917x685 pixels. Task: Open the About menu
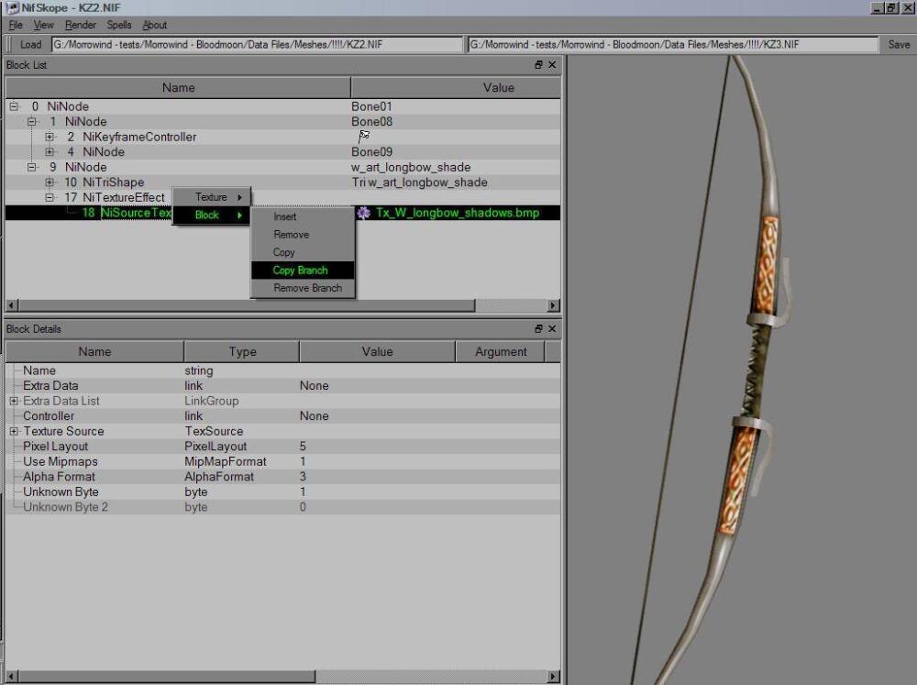point(154,25)
